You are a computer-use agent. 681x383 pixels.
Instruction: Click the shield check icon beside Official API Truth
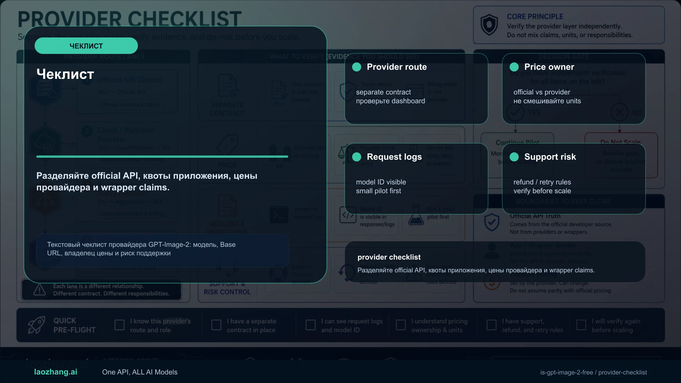point(492,222)
